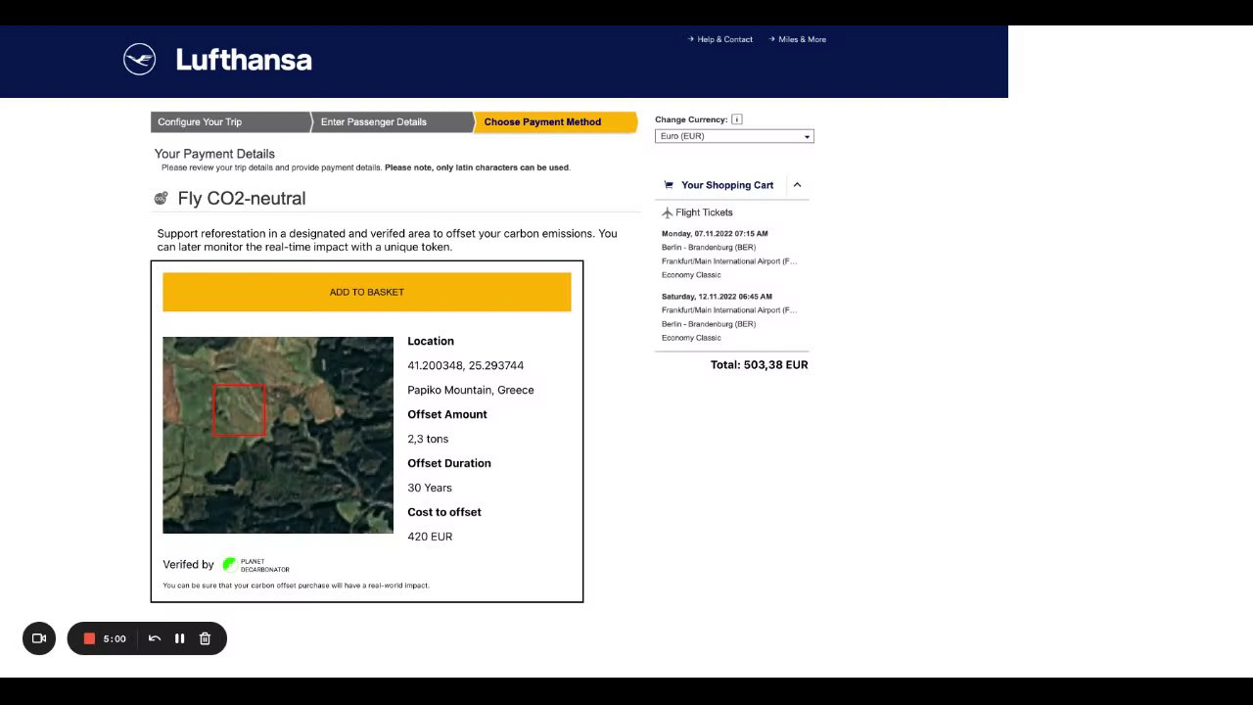The image size is (1253, 705).
Task: Click the ADD TO BASKET button
Action: click(367, 292)
